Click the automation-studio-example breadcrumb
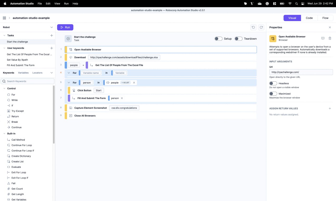 [x=31, y=18]
